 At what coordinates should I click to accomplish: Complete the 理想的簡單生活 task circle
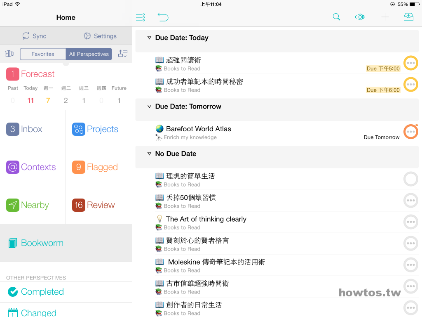point(410,179)
